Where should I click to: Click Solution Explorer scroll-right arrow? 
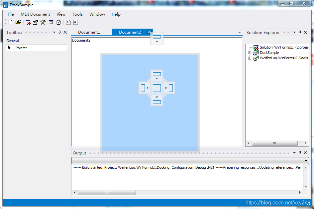305,143
